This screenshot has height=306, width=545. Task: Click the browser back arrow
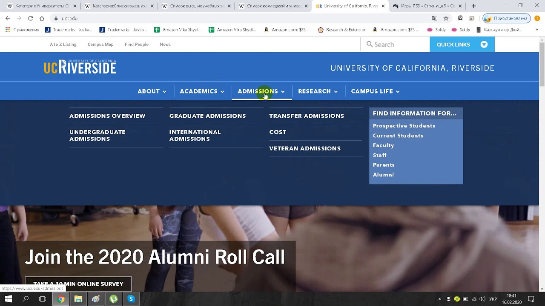[8, 18]
